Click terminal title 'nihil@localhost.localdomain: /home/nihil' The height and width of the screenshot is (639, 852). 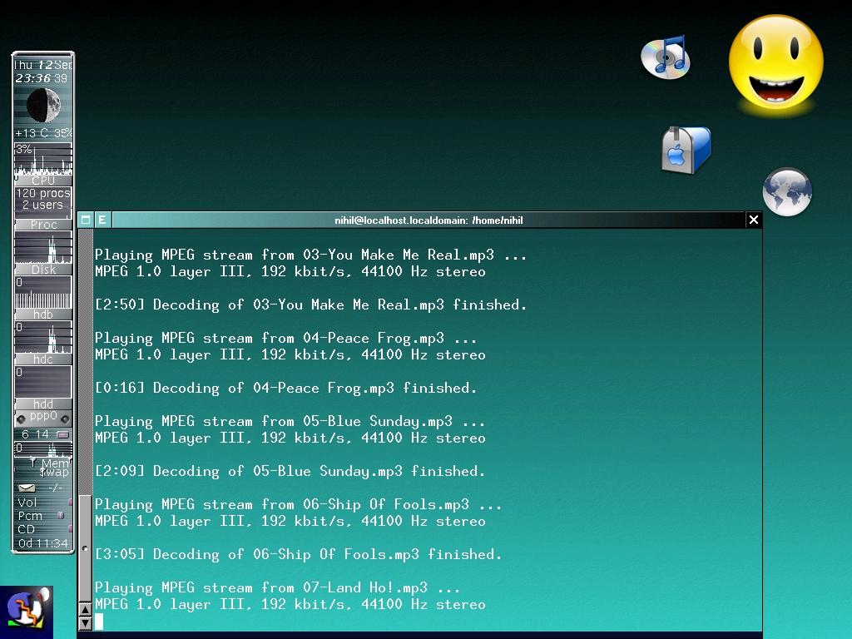(x=428, y=220)
